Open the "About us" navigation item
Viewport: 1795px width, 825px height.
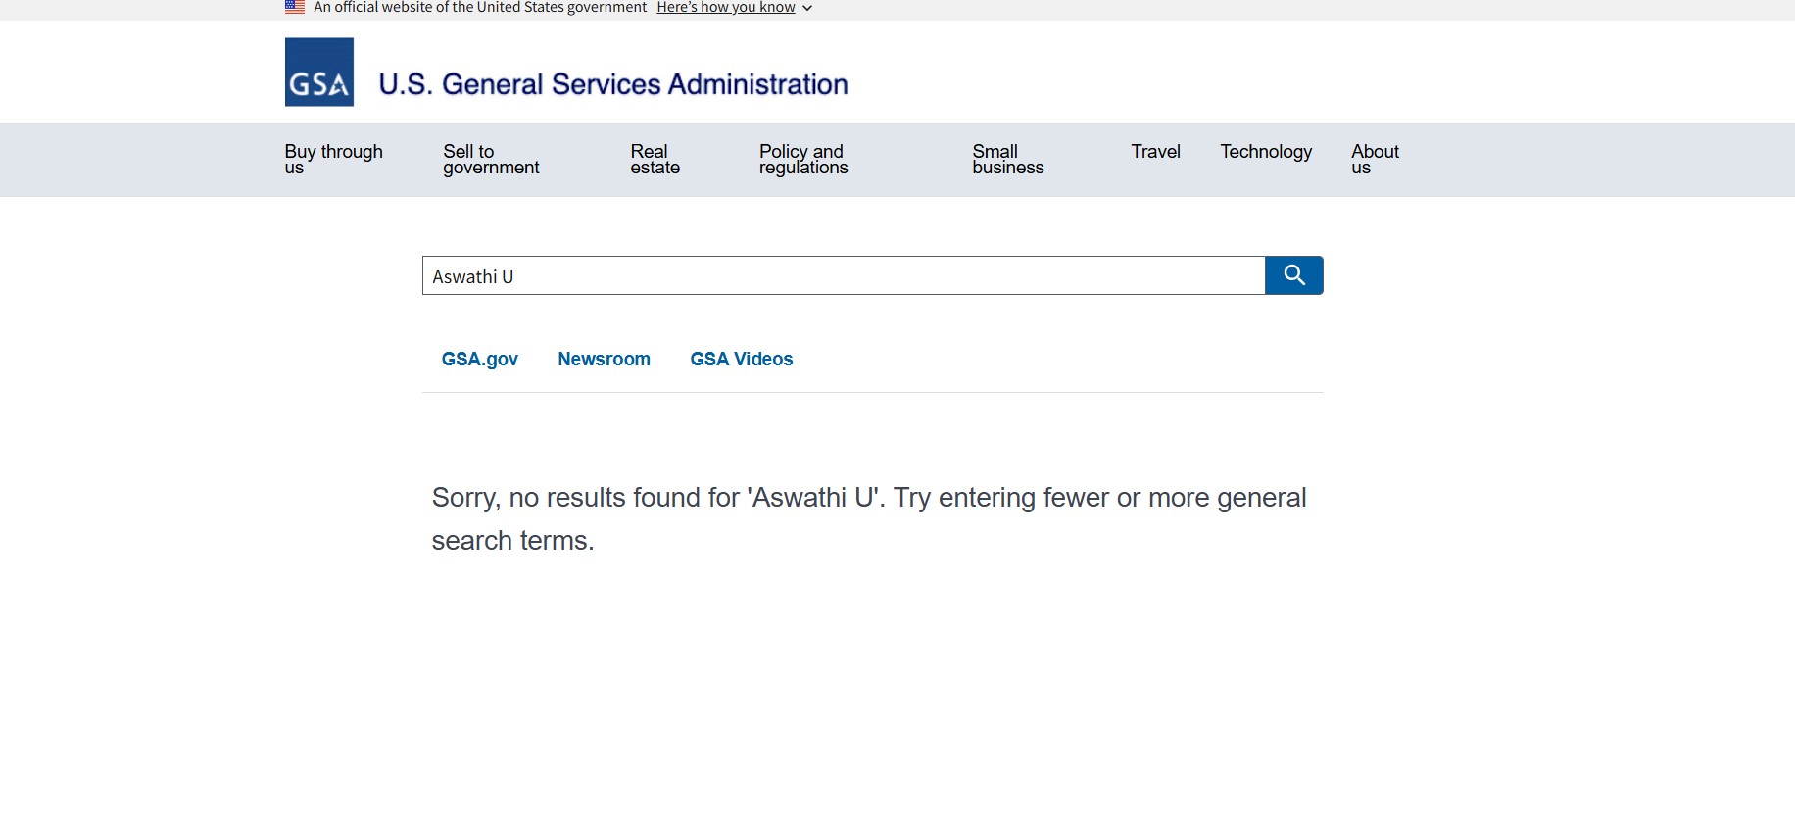(x=1375, y=159)
